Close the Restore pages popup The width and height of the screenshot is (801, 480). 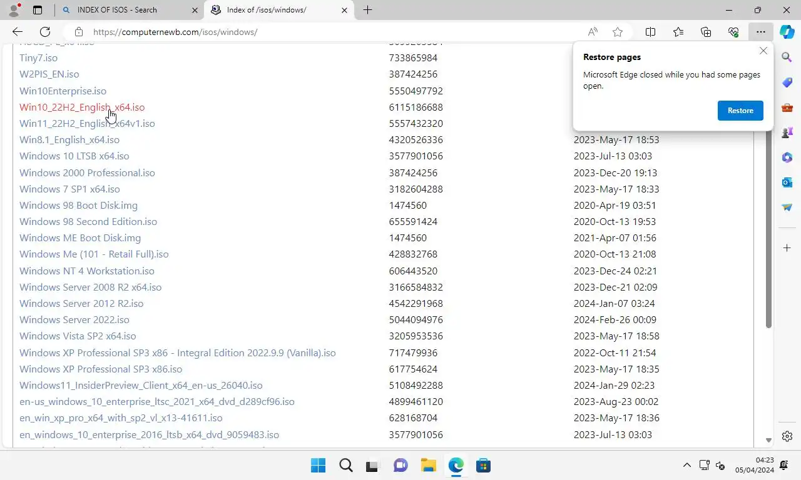point(763,51)
